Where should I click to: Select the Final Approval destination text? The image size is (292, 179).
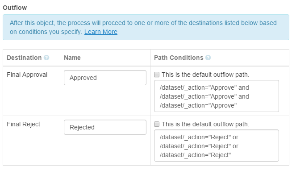tap(27, 75)
